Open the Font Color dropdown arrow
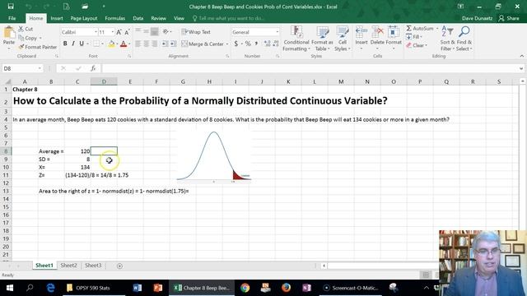 pyautogui.click(x=128, y=44)
